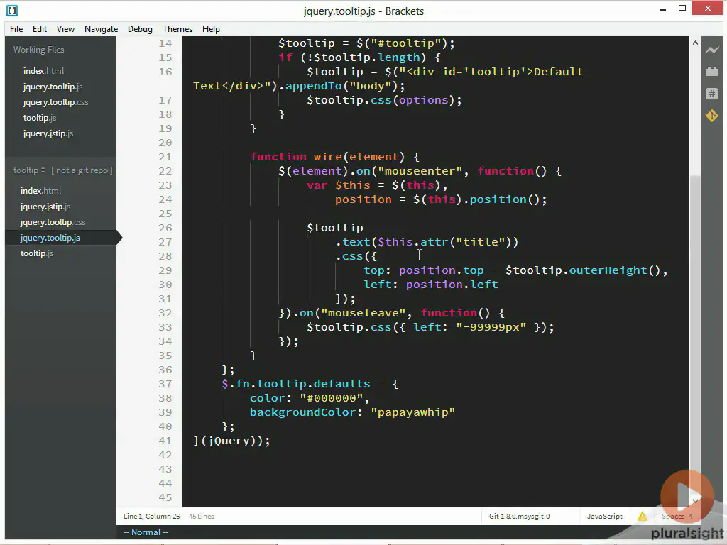Maximize the Brackets window
Viewport: 727px width, 545px height.
(x=682, y=9)
